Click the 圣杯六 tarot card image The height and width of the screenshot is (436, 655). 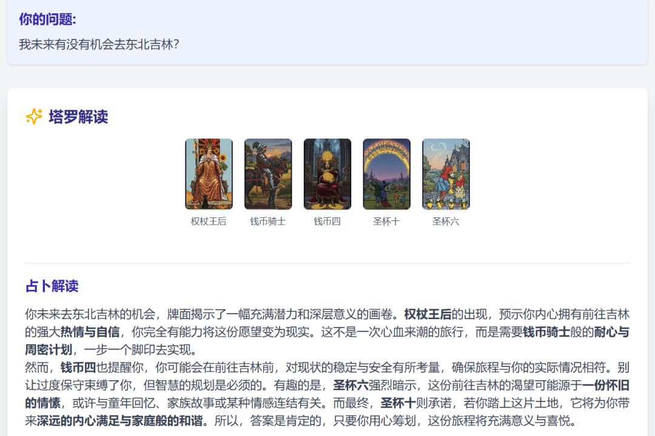pyautogui.click(x=446, y=174)
